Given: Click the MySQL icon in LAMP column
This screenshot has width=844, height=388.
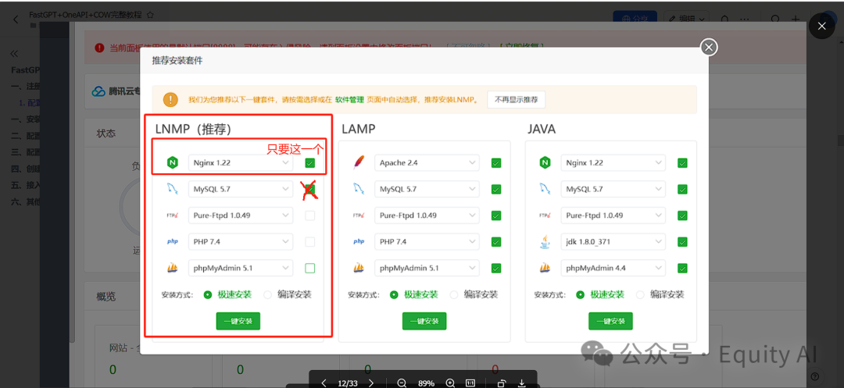Looking at the screenshot, I should click(359, 189).
